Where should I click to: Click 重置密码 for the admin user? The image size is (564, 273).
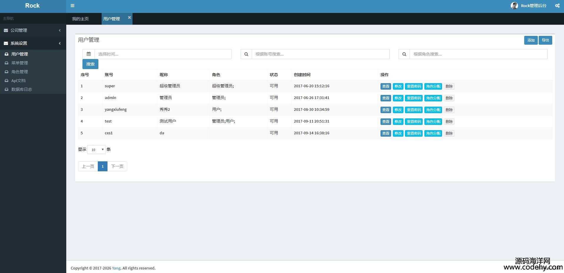414,98
